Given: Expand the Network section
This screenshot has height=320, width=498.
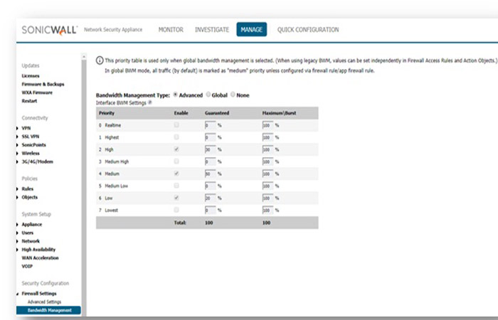Looking at the screenshot, I should tap(17, 241).
